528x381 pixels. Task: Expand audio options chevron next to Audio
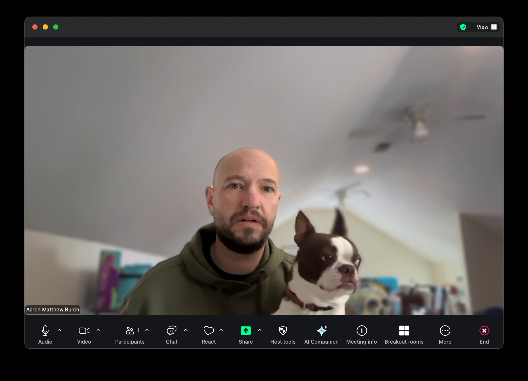pos(59,330)
